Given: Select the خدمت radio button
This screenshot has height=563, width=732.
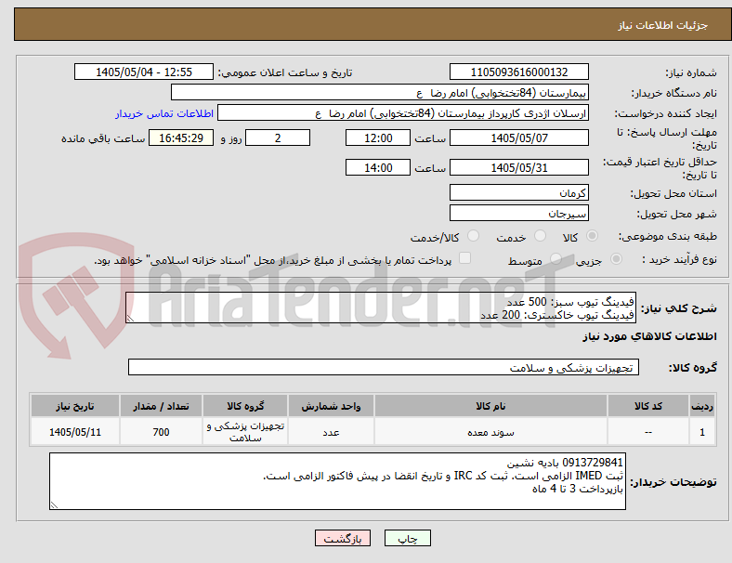Looking at the screenshot, I should click(x=540, y=236).
